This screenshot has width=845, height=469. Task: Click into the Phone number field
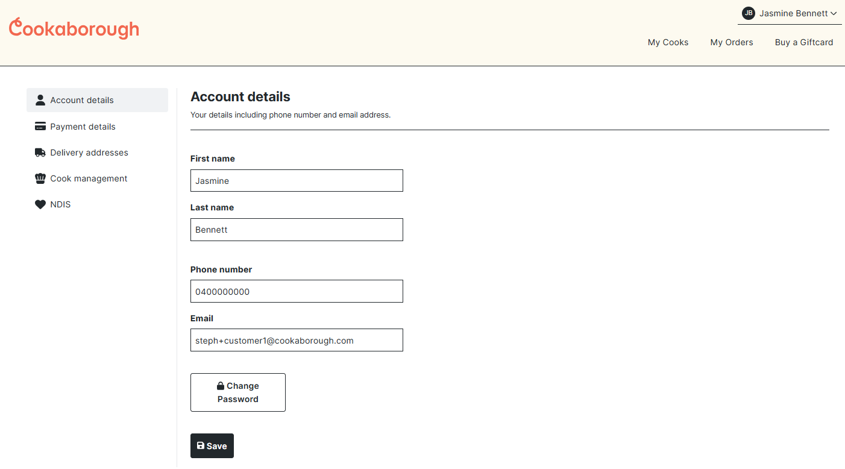(297, 291)
